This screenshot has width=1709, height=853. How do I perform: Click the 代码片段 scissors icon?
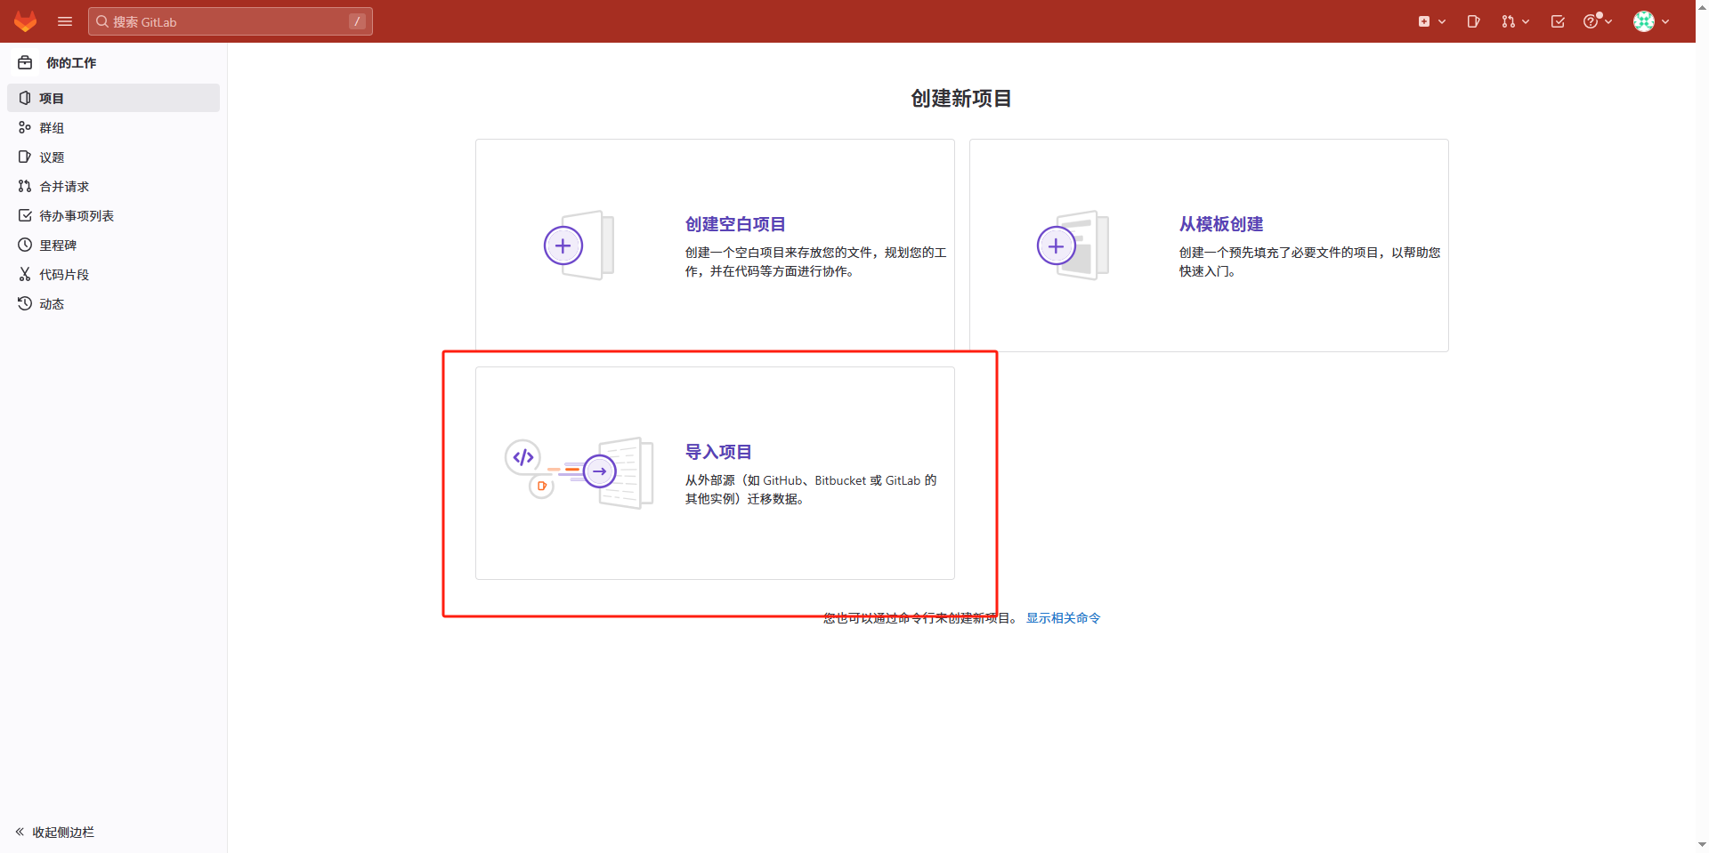coord(25,274)
